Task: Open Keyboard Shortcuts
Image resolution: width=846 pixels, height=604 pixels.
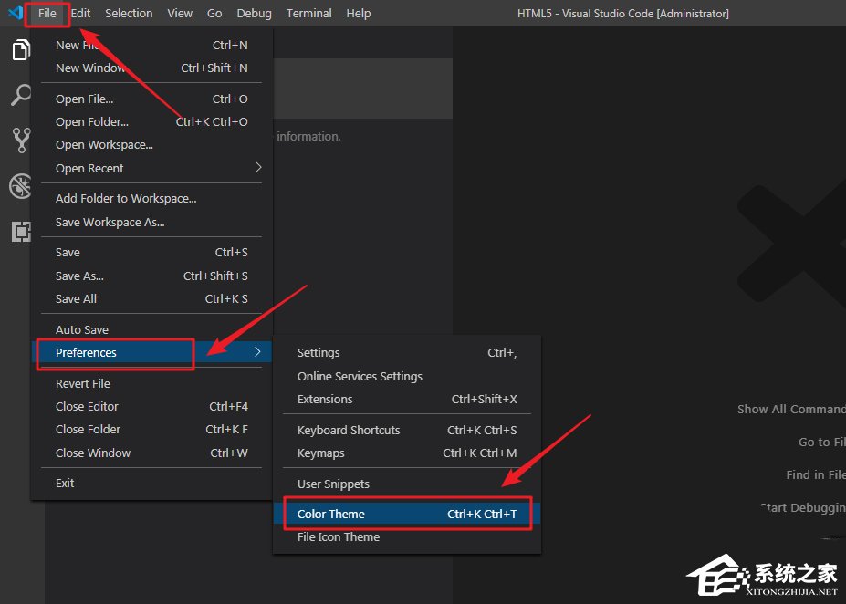Action: pyautogui.click(x=349, y=430)
